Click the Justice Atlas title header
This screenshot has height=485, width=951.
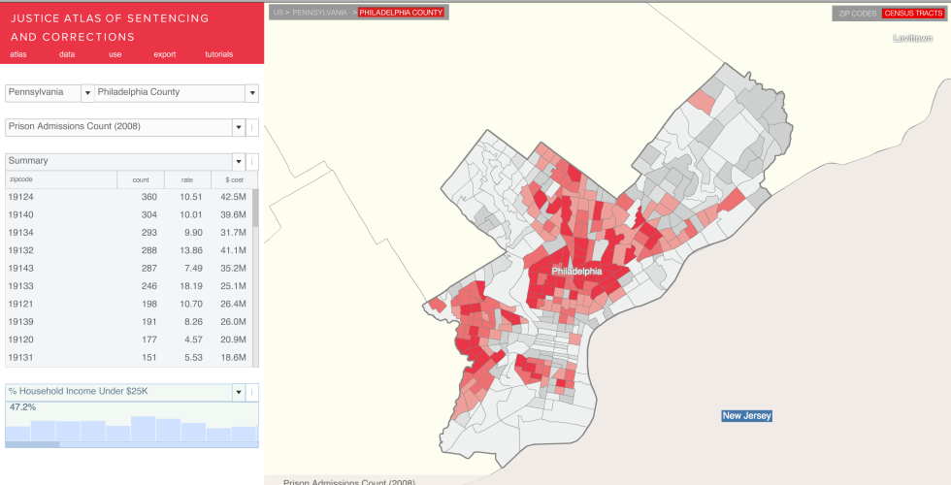pos(110,27)
